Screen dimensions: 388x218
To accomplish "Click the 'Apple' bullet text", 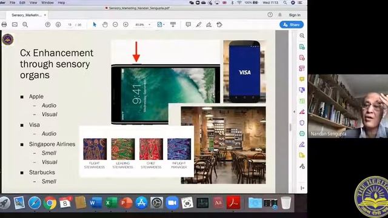I will (36, 97).
